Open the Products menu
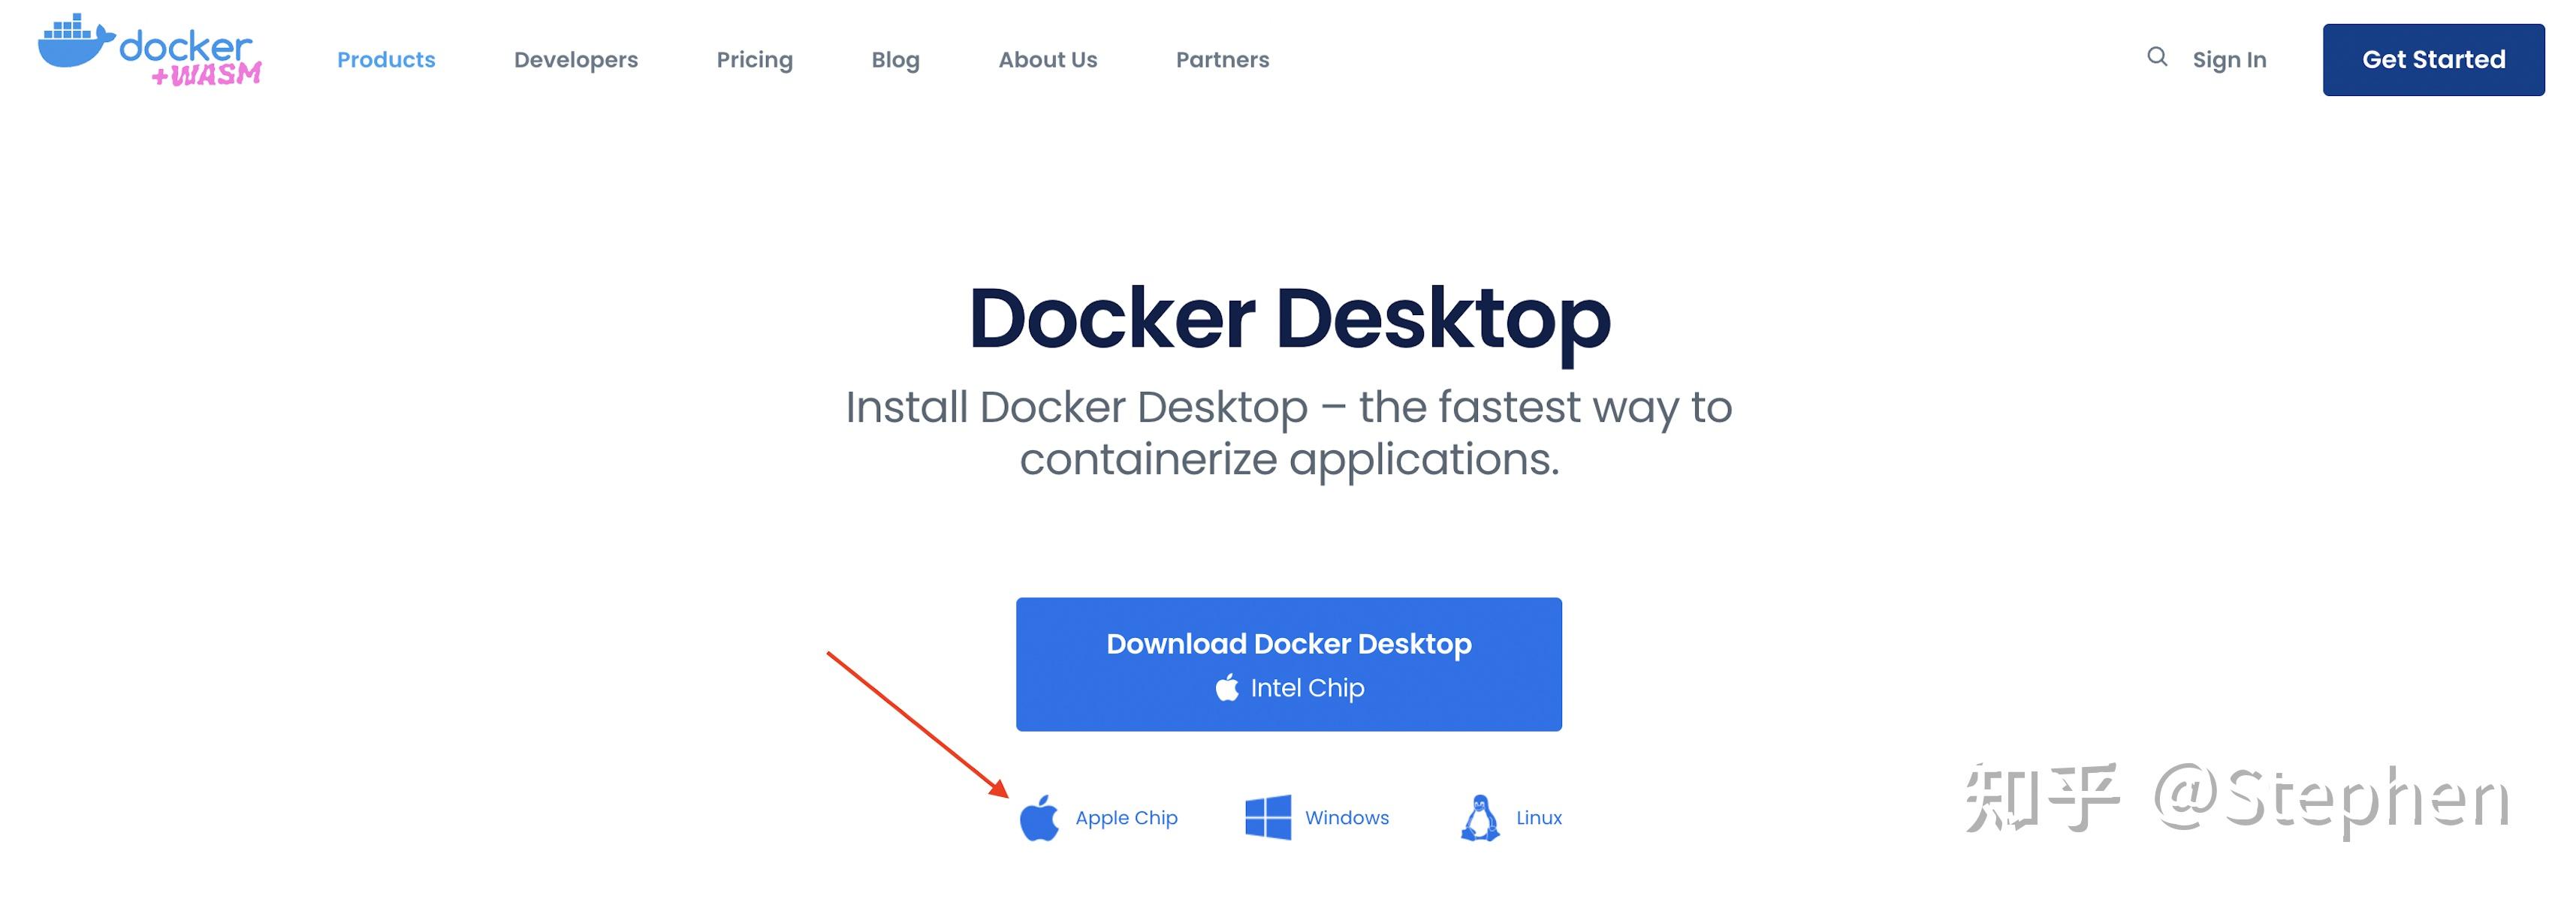The width and height of the screenshot is (2576, 911). pos(385,59)
